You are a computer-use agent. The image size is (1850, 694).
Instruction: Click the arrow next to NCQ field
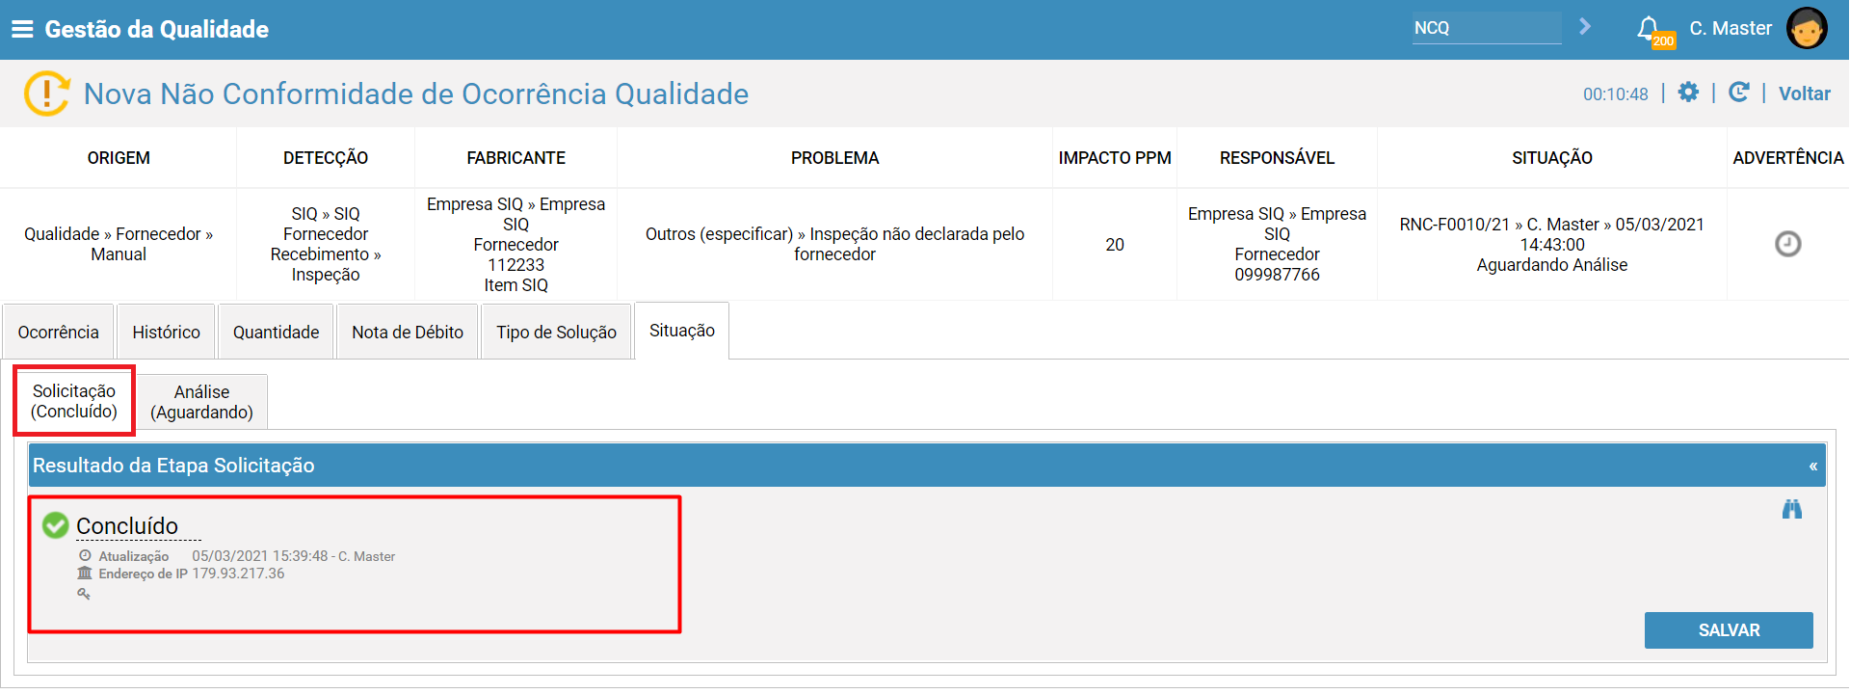click(x=1585, y=27)
